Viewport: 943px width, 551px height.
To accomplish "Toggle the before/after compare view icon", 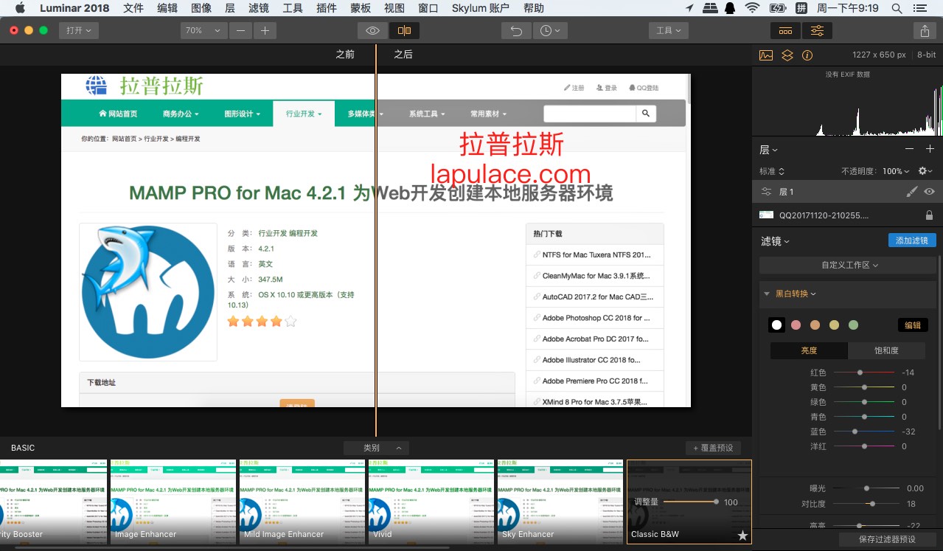I will click(x=403, y=31).
